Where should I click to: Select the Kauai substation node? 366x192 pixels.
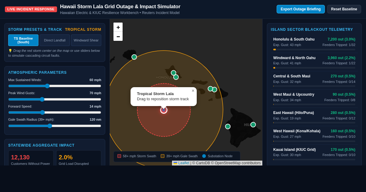pyautogui.click(x=134, y=57)
